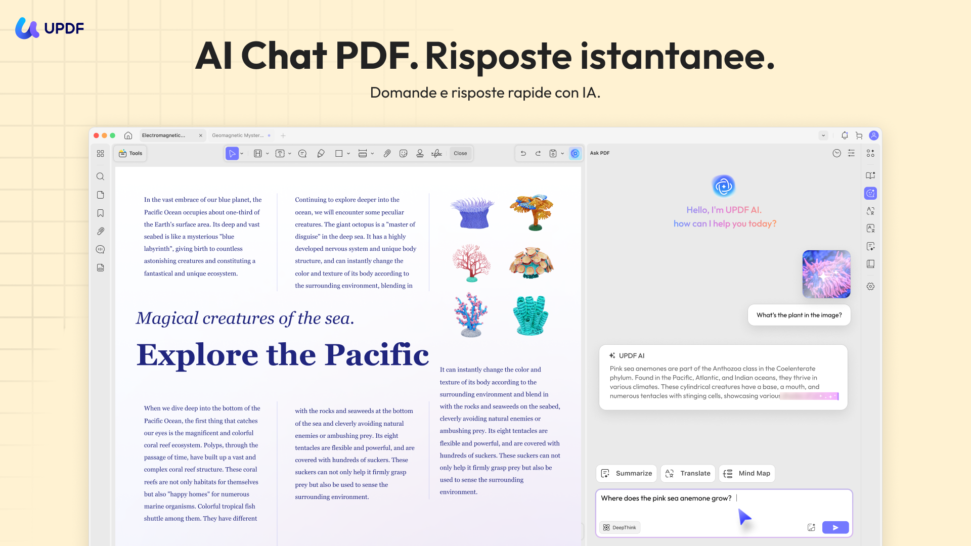Screen dimensions: 971x546
Task: Expand the measure tool dropdown arrow
Action: pos(372,153)
